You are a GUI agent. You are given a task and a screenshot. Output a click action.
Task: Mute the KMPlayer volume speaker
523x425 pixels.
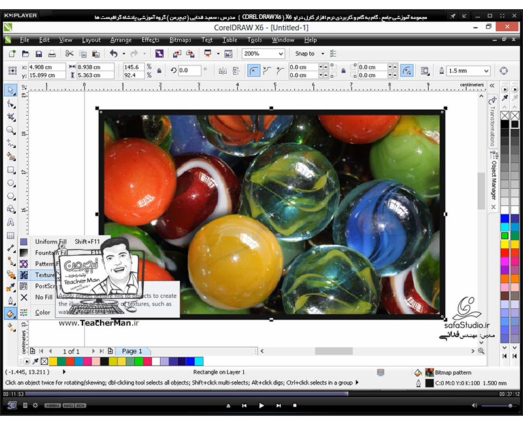[x=475, y=405]
